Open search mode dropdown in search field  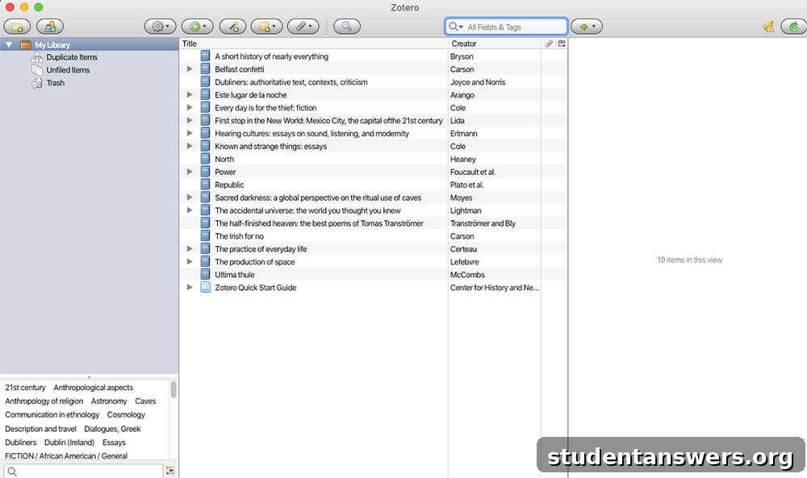[x=455, y=27]
